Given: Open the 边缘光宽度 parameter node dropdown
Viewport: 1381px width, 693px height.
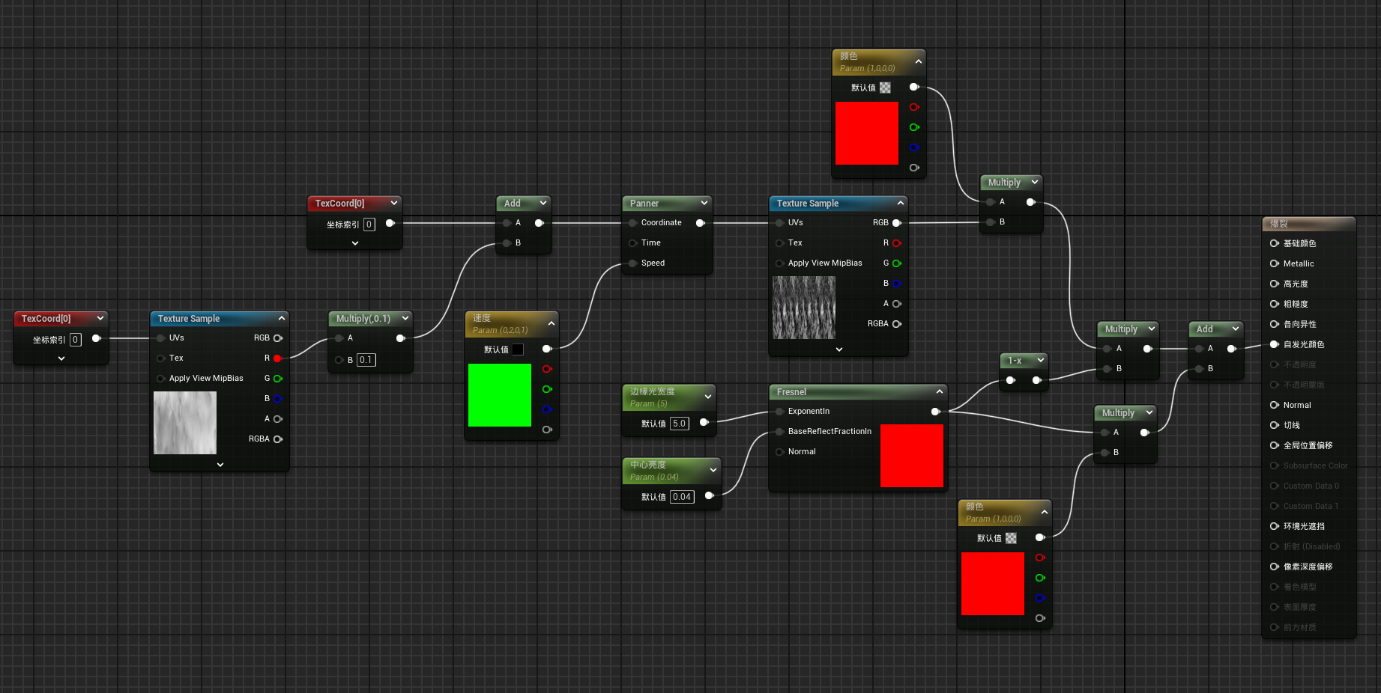Looking at the screenshot, I should click(x=708, y=397).
